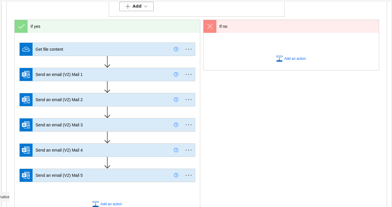The width and height of the screenshot is (392, 207).
Task: Expand Send an email (V2) Mail 3
Action: point(107,125)
